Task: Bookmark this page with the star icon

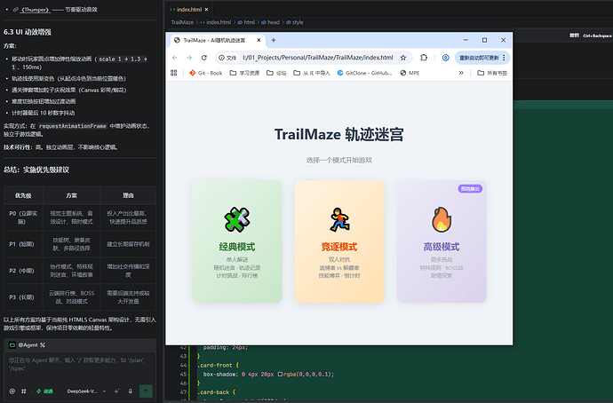Action: pyautogui.click(x=403, y=58)
